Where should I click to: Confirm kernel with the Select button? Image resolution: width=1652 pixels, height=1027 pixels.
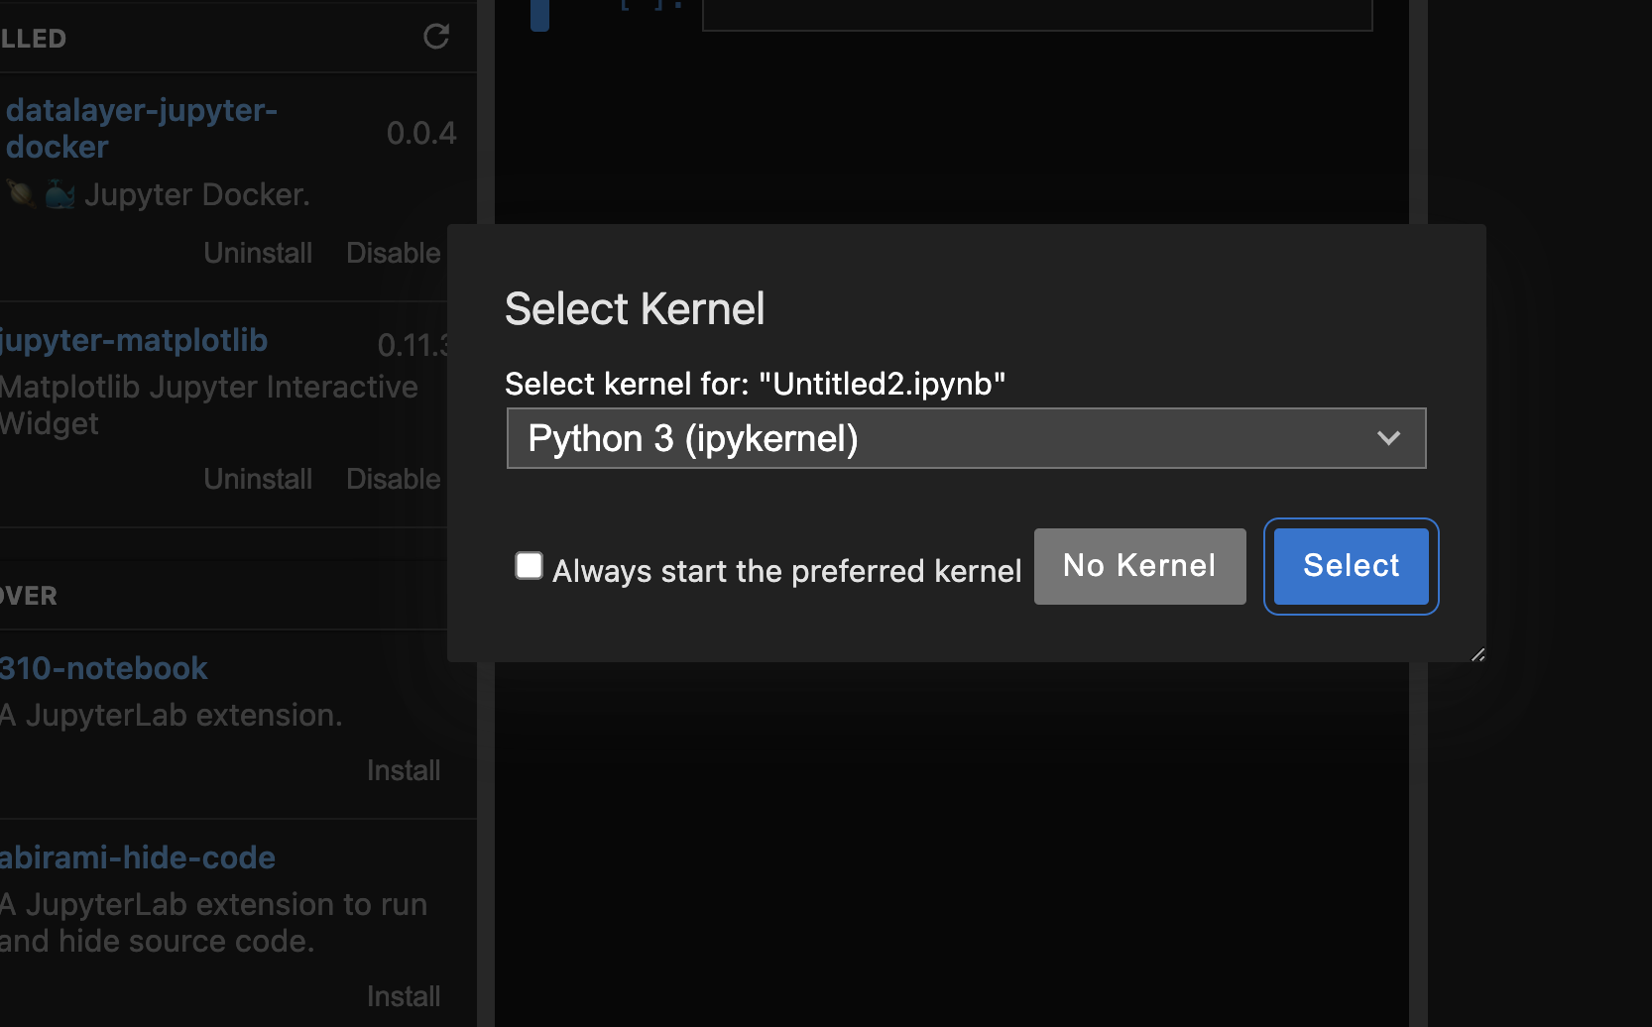click(x=1351, y=566)
